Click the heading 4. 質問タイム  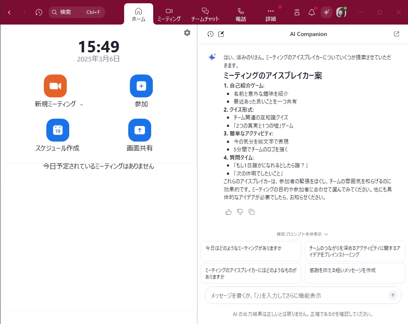(238, 157)
